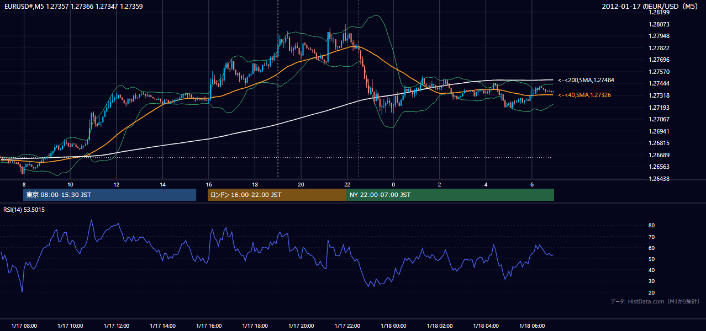Click the time label 1/17 16:00
The width and height of the screenshot is (706, 331).
(x=208, y=326)
